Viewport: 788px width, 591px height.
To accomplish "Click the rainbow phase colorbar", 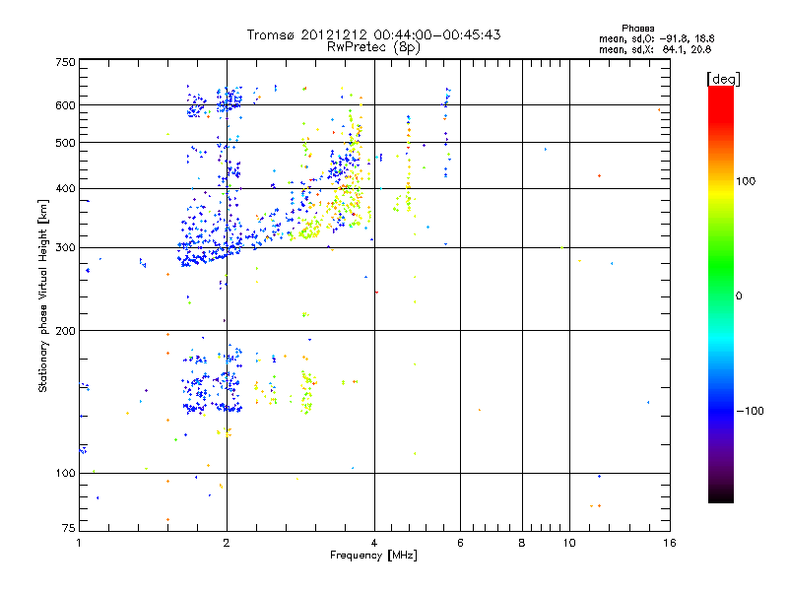I will click(721, 294).
